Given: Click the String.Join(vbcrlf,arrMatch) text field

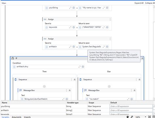Looking at the screenshot, I should click(x=44, y=99).
